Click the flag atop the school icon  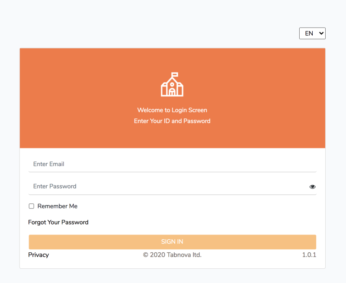[174, 75]
